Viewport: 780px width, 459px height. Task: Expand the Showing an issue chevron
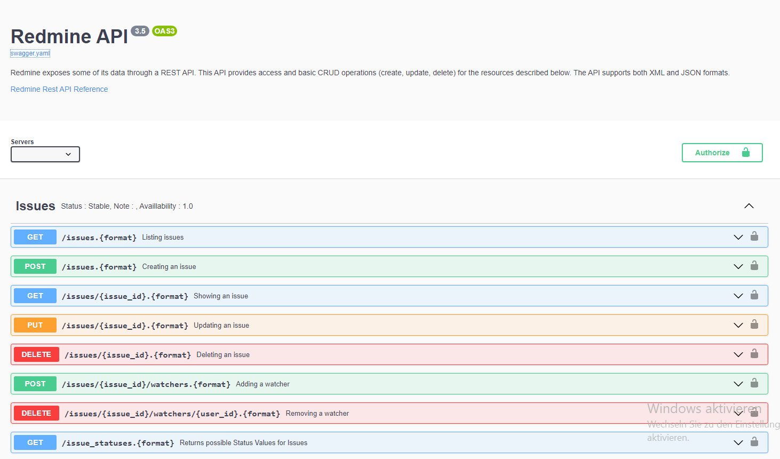tap(738, 296)
